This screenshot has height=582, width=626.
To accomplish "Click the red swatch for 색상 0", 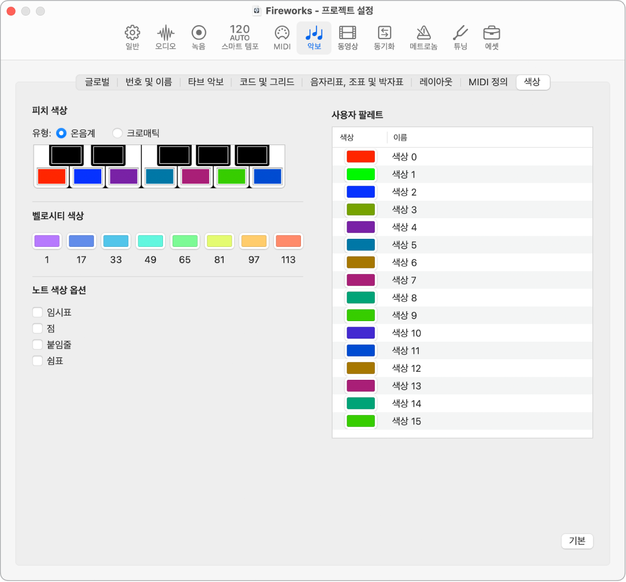I will pyautogui.click(x=361, y=157).
